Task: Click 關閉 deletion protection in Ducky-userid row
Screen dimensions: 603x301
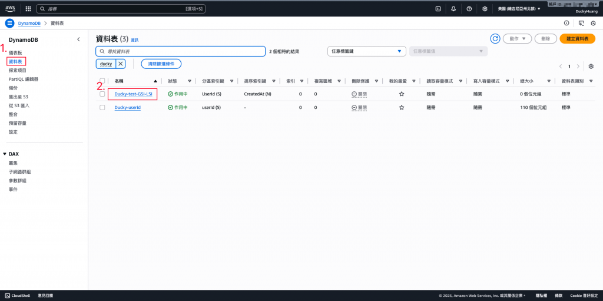Action: [x=359, y=108]
